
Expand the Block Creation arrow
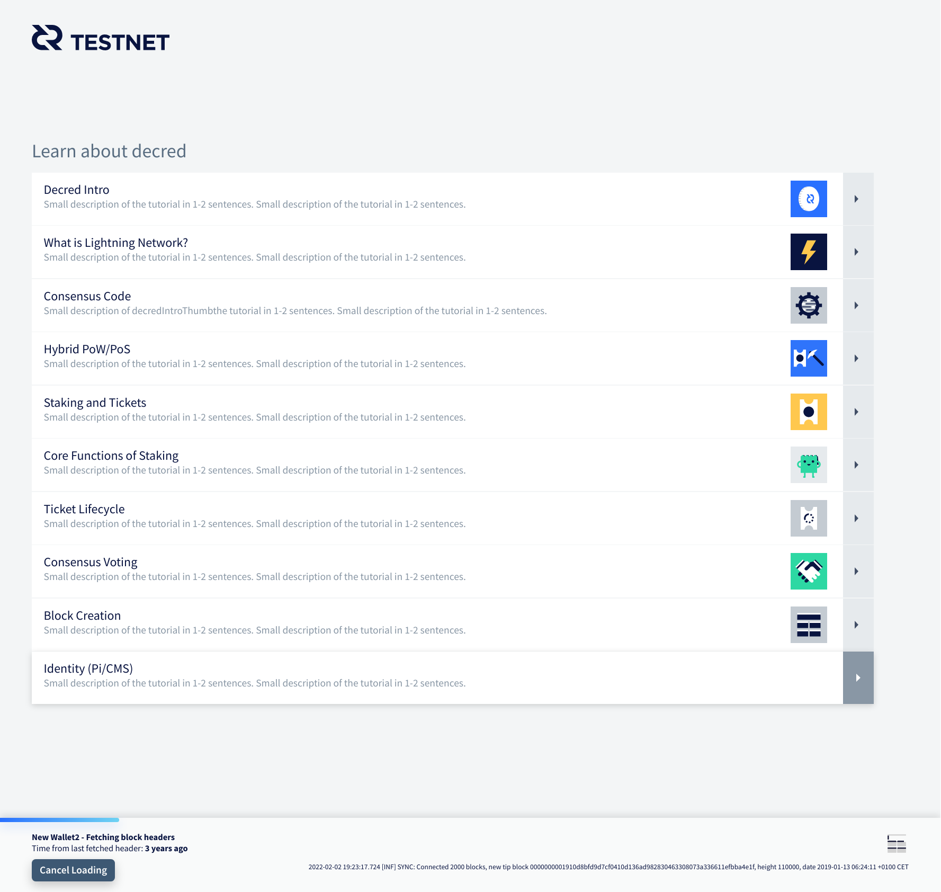858,625
